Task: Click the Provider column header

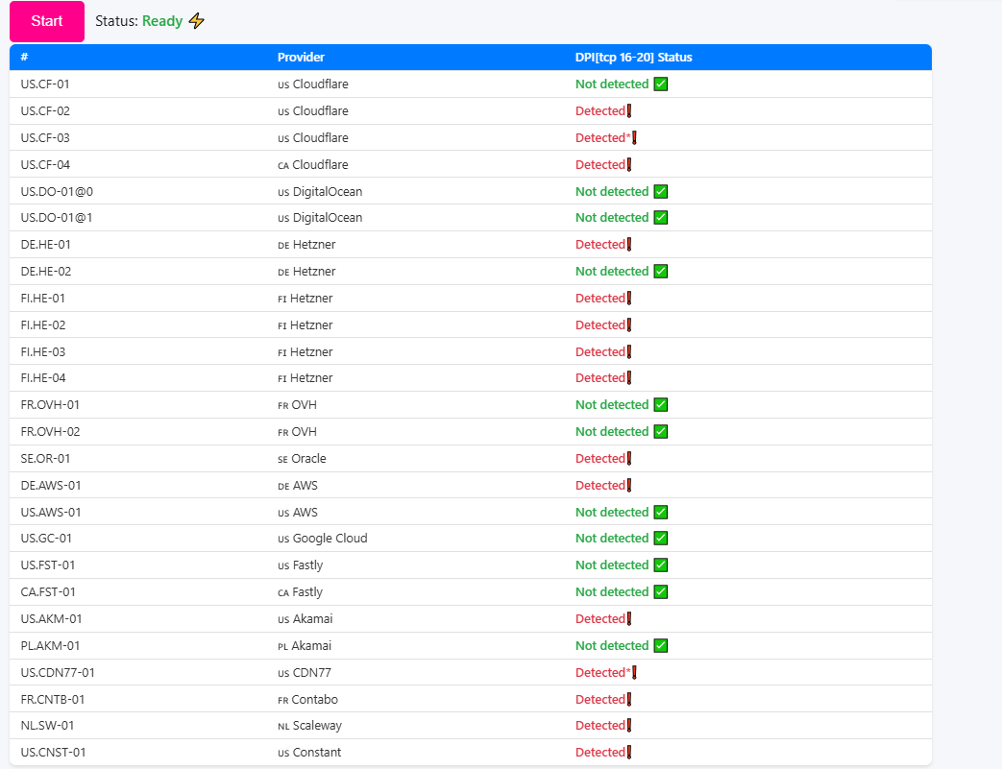Action: click(x=301, y=58)
